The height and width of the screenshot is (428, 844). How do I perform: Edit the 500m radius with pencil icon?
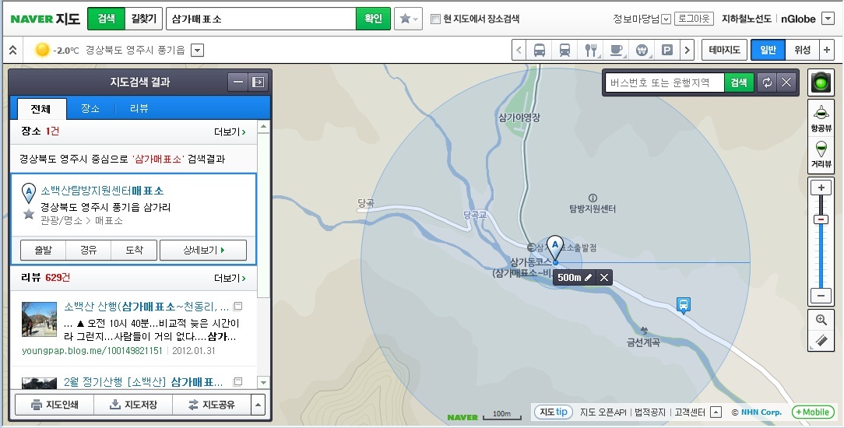589,278
